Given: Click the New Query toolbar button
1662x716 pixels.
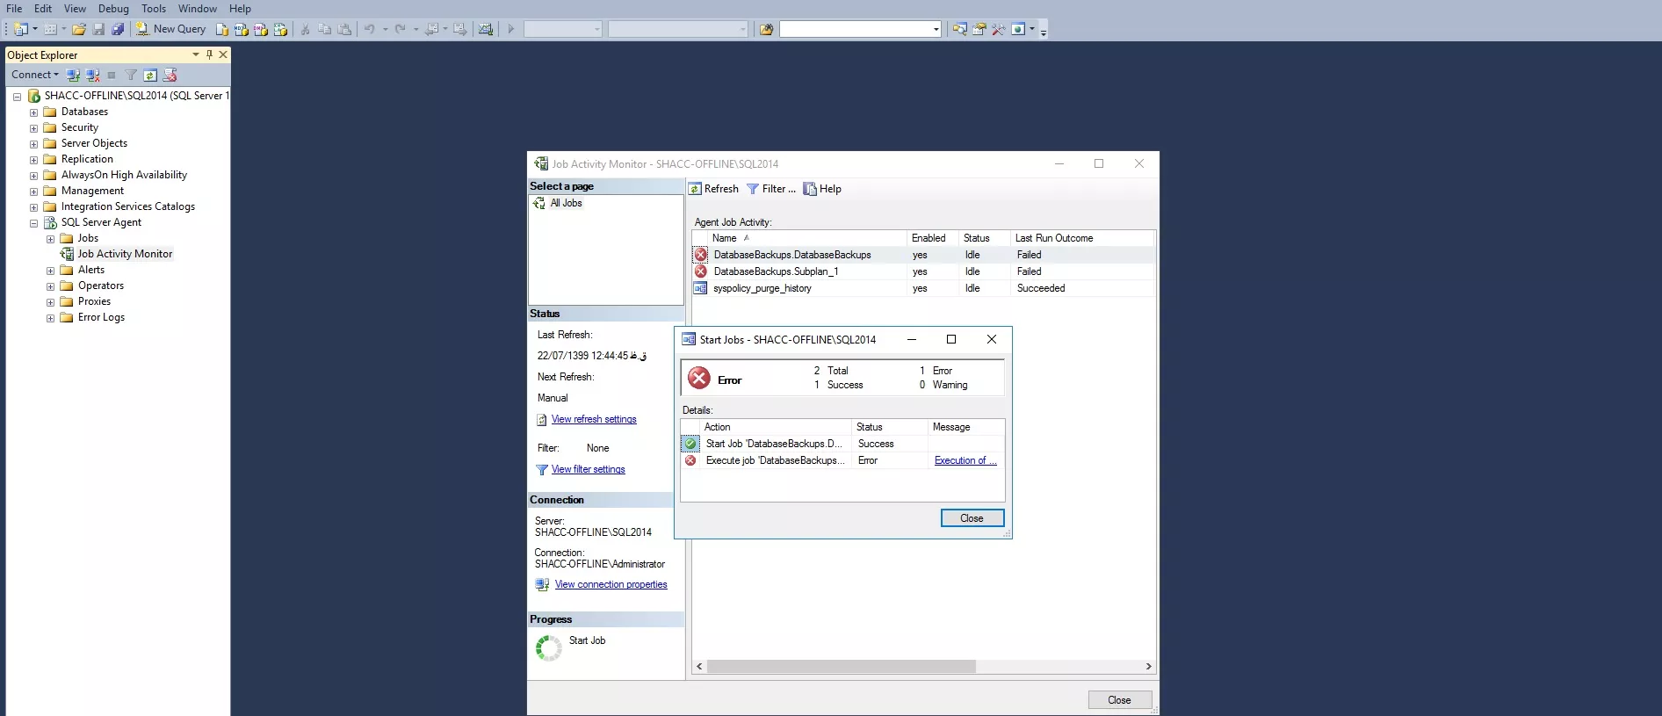Looking at the screenshot, I should tap(170, 29).
